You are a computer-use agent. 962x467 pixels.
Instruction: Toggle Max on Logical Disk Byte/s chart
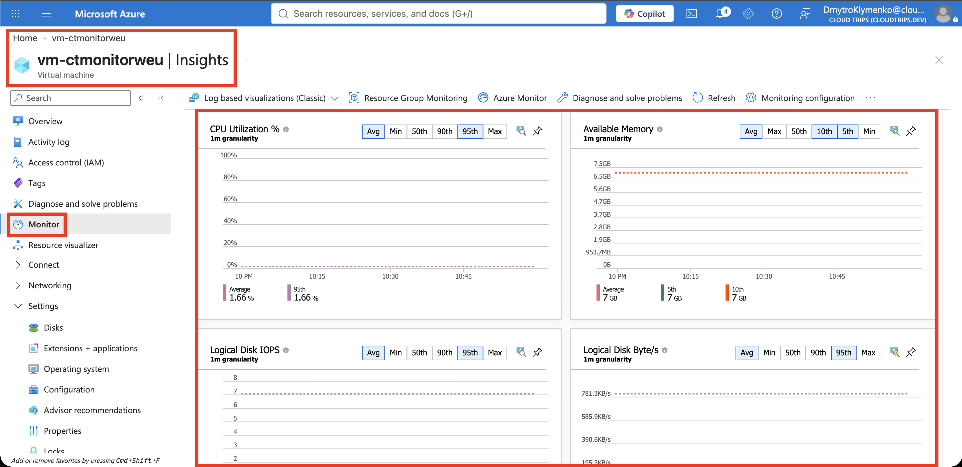(868, 353)
